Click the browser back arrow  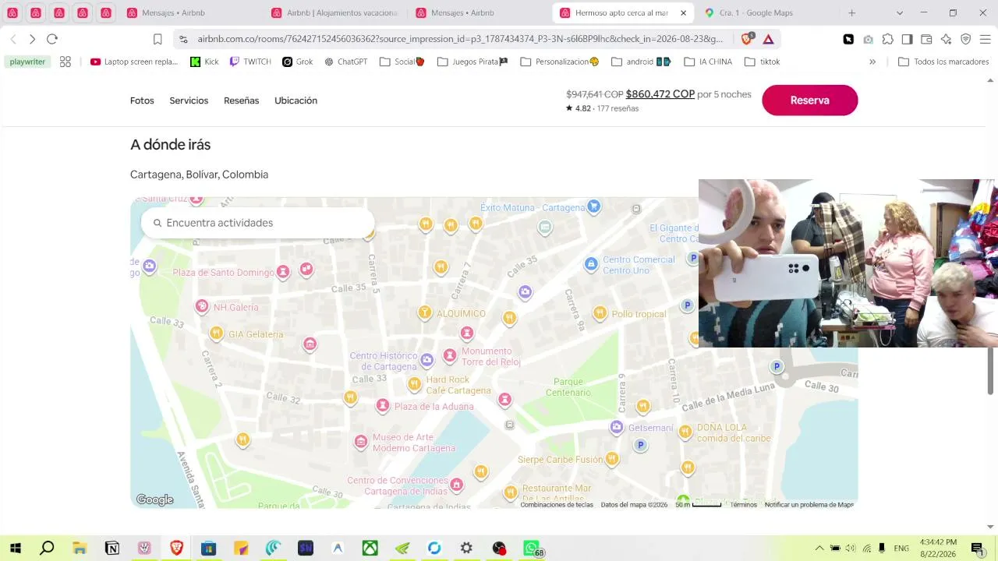point(13,39)
